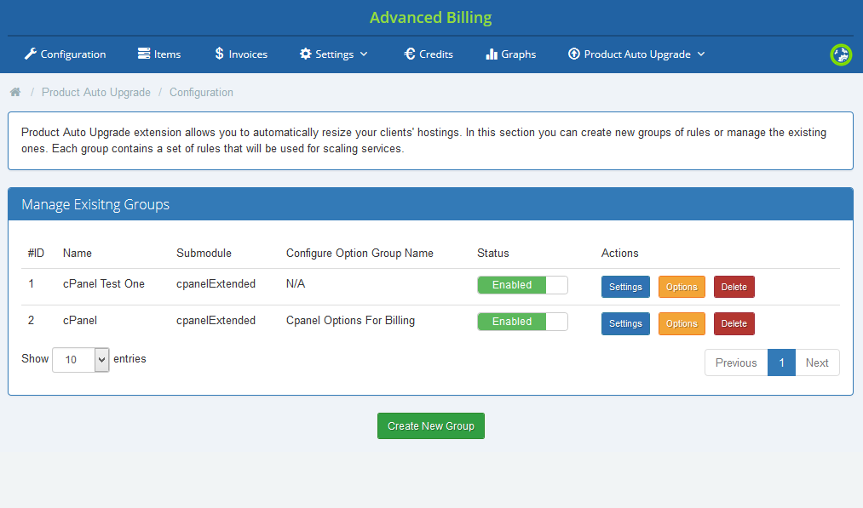Sort by the Status column header
Image resolution: width=863 pixels, height=508 pixels.
(492, 253)
